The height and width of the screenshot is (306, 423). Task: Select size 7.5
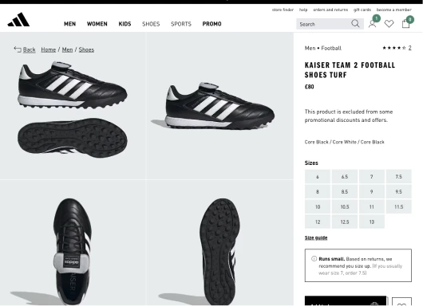[399, 177]
